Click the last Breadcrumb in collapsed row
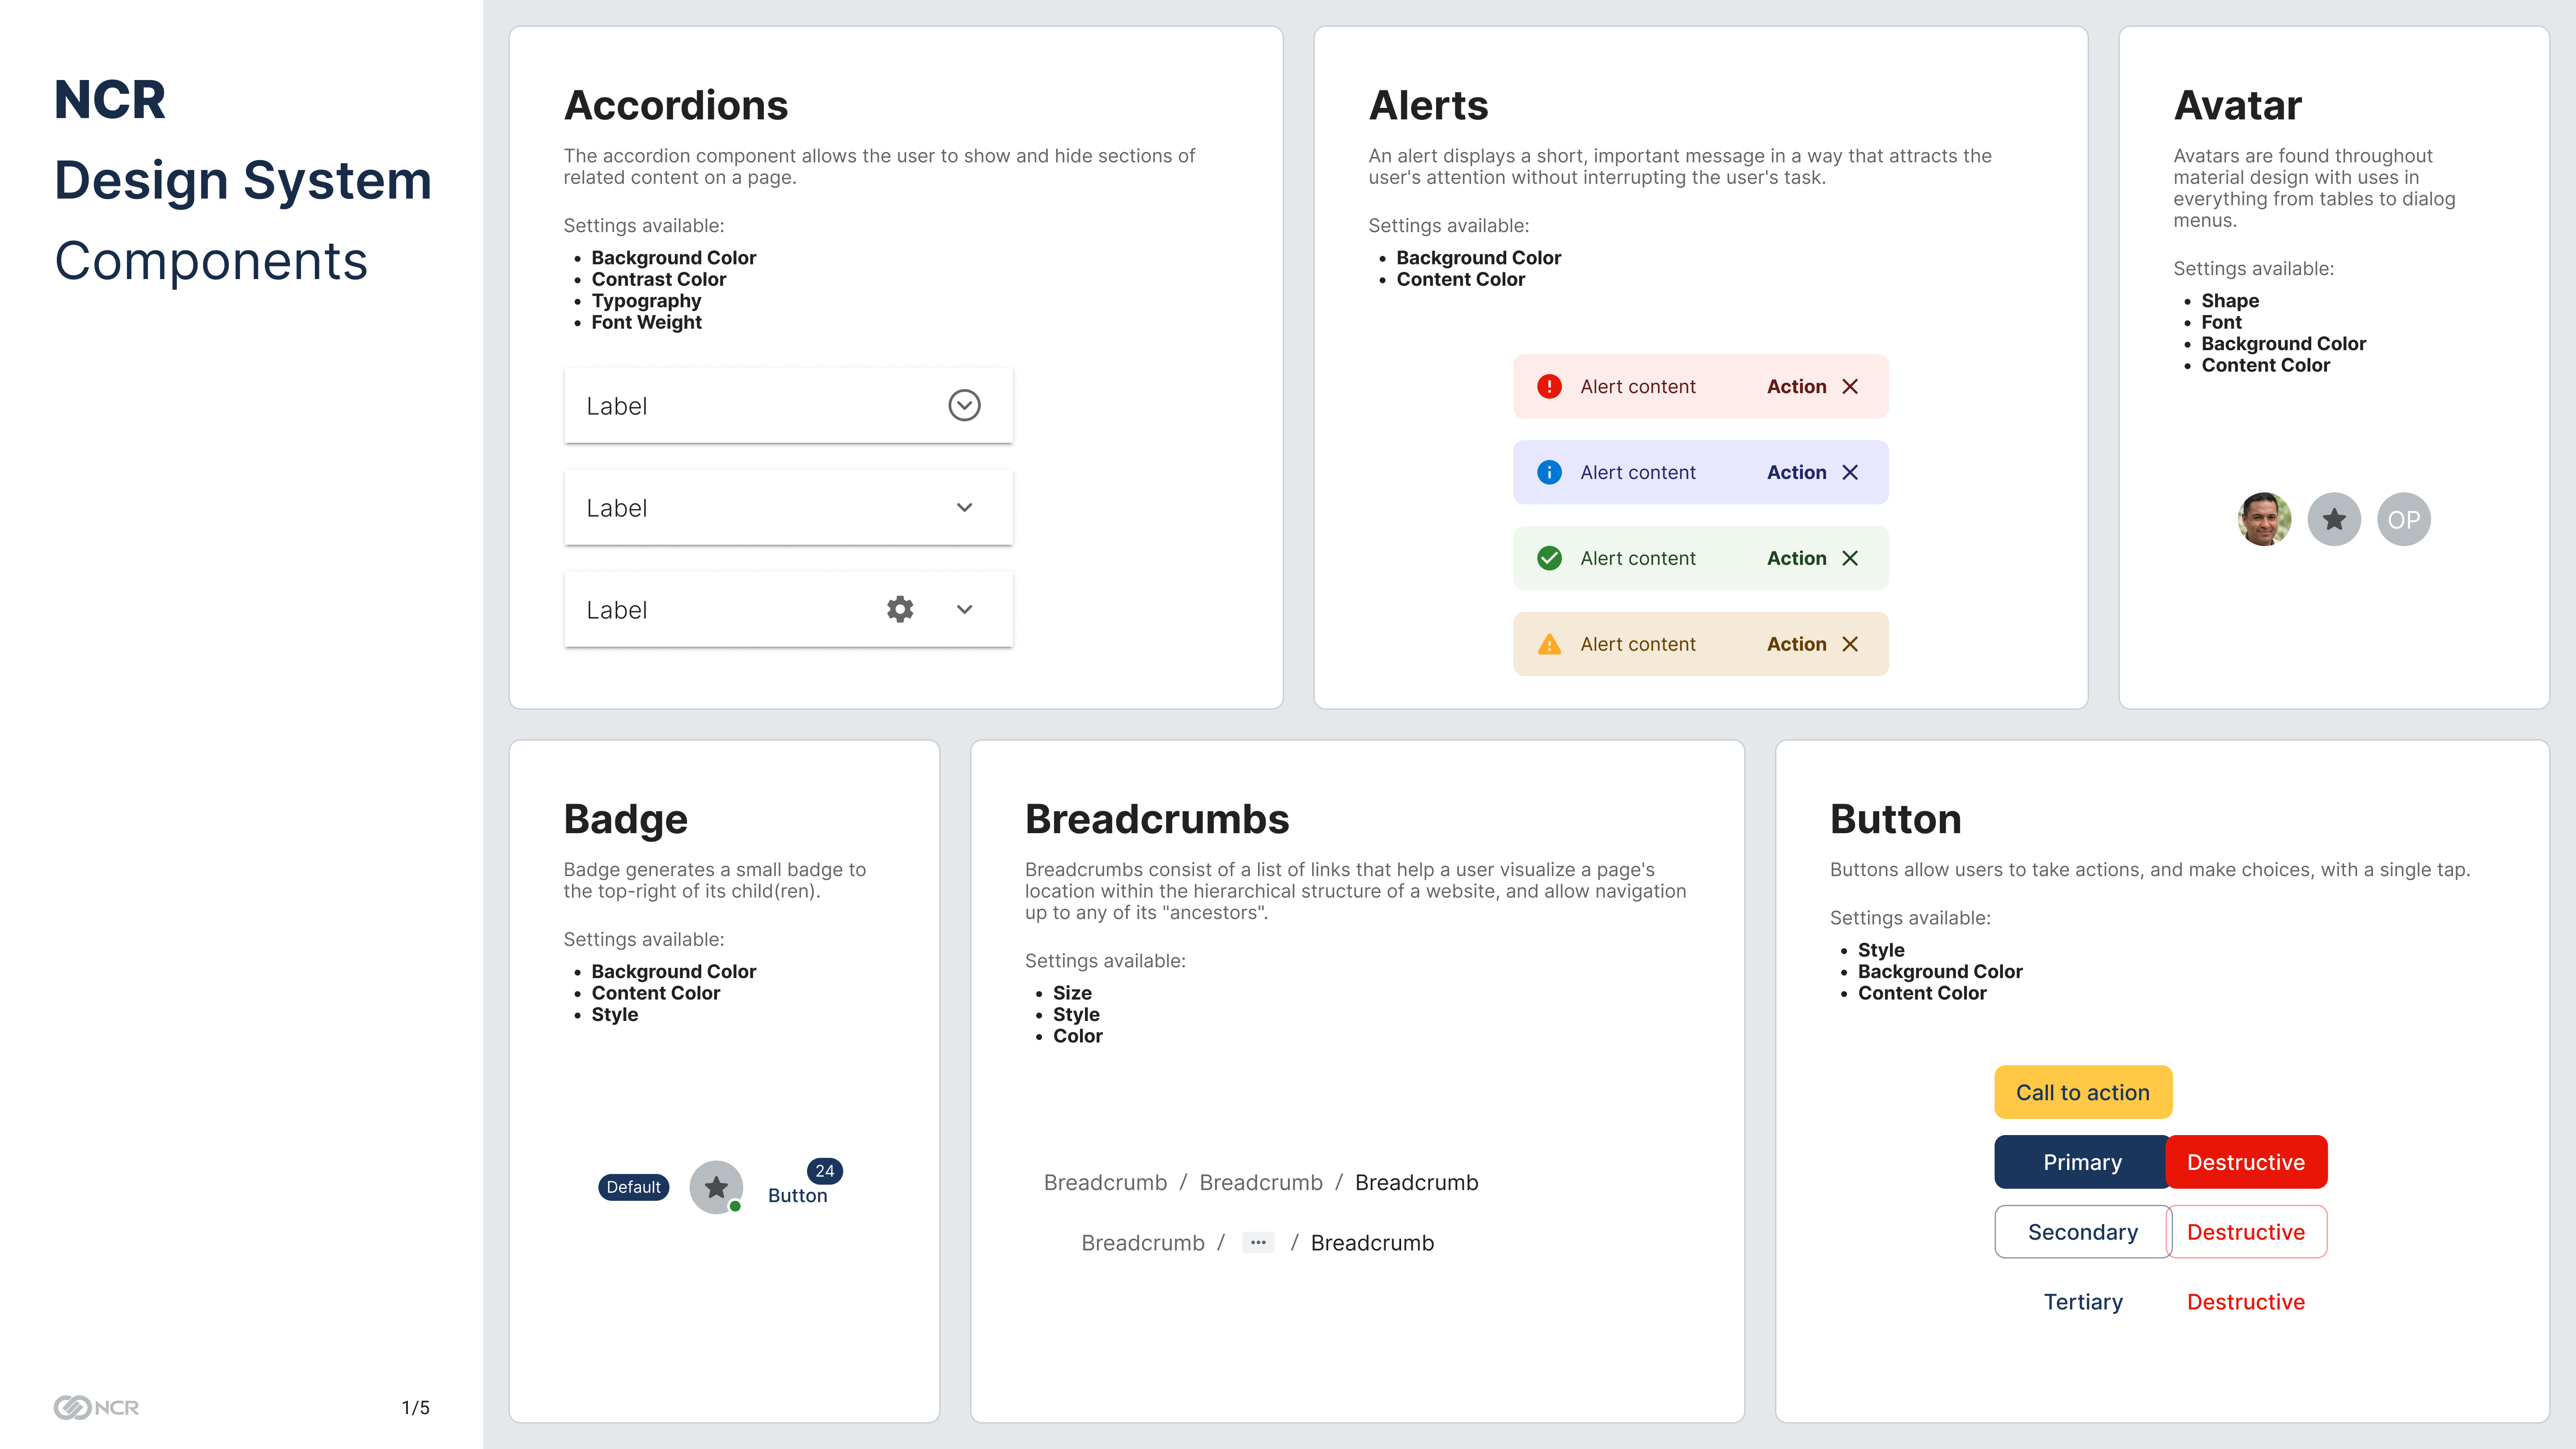Viewport: 2576px width, 1449px height. tap(1372, 1242)
